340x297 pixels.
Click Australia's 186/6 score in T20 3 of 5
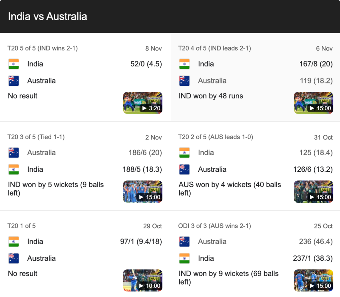tap(146, 152)
